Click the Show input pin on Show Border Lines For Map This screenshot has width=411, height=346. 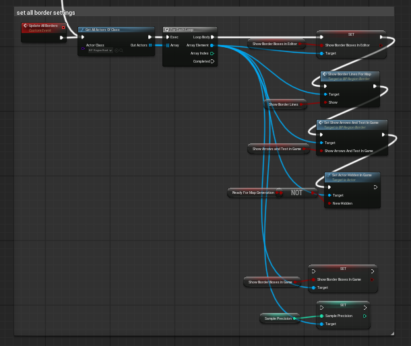[325, 102]
